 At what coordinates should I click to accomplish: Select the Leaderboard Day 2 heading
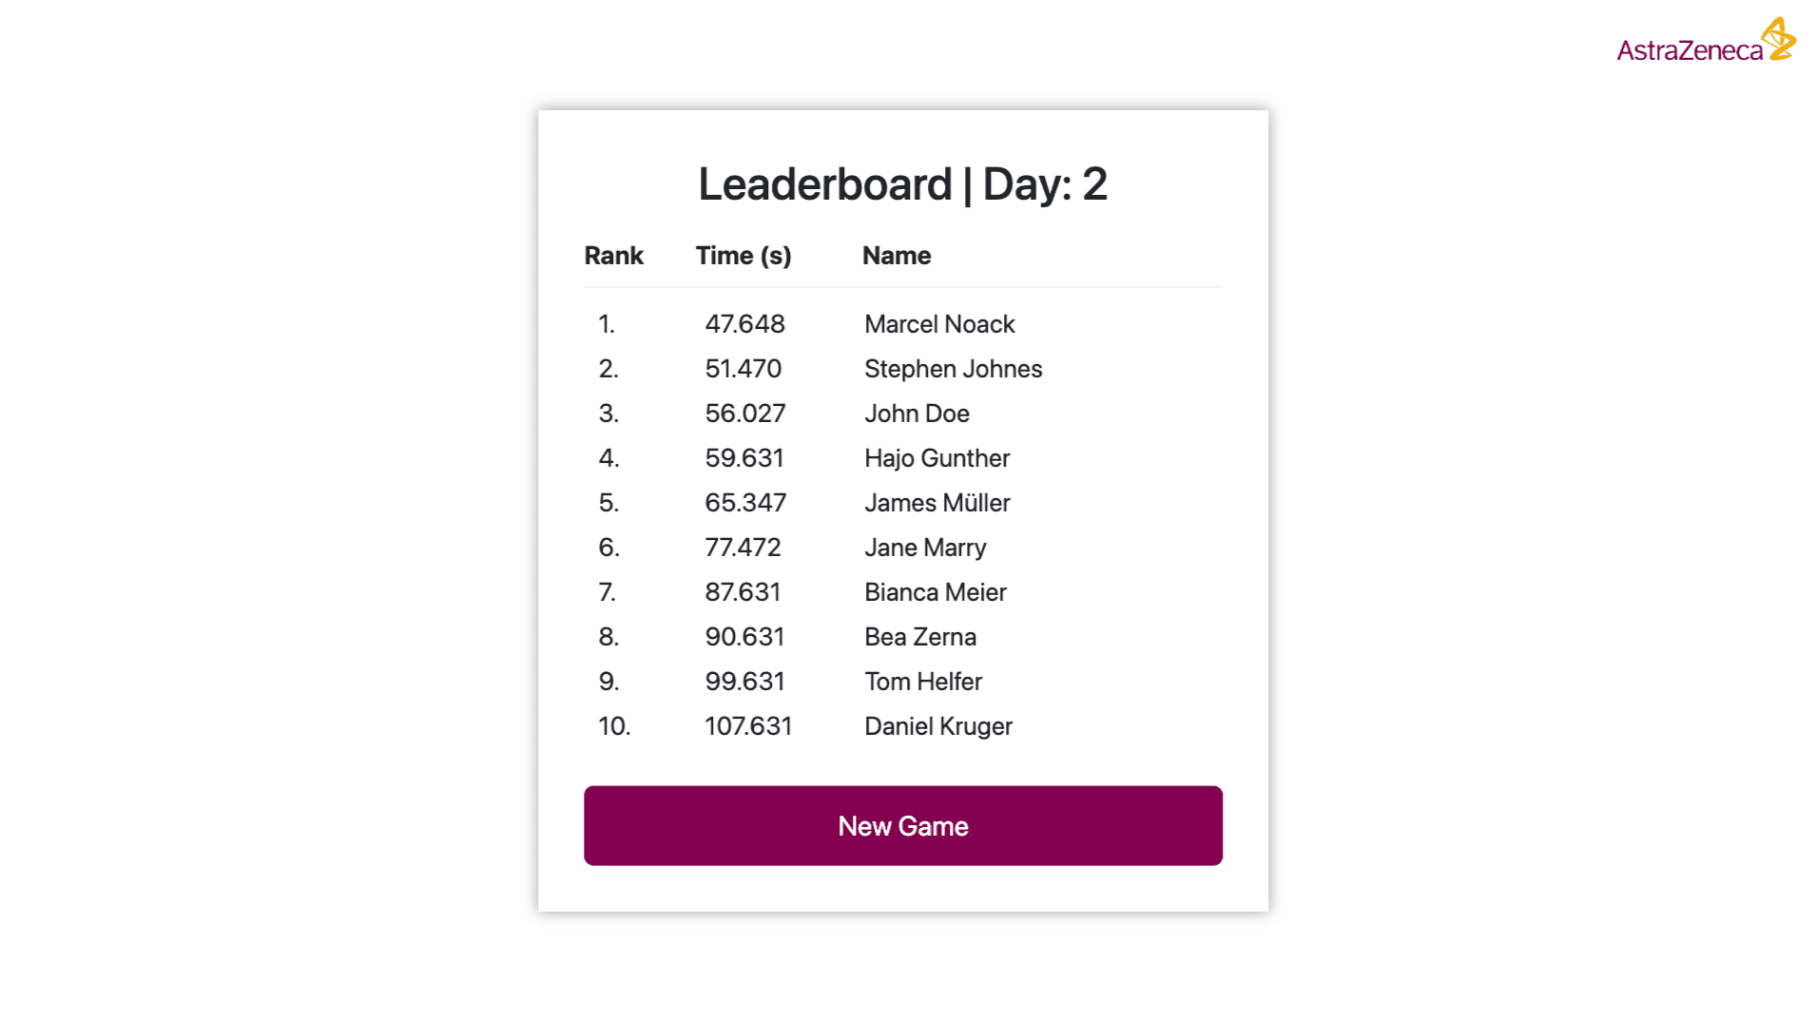(x=902, y=183)
